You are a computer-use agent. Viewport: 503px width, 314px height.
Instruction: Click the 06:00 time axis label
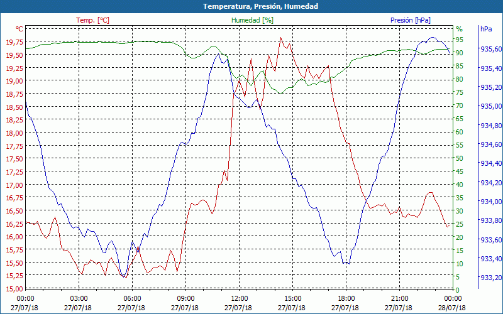pyautogui.click(x=132, y=299)
